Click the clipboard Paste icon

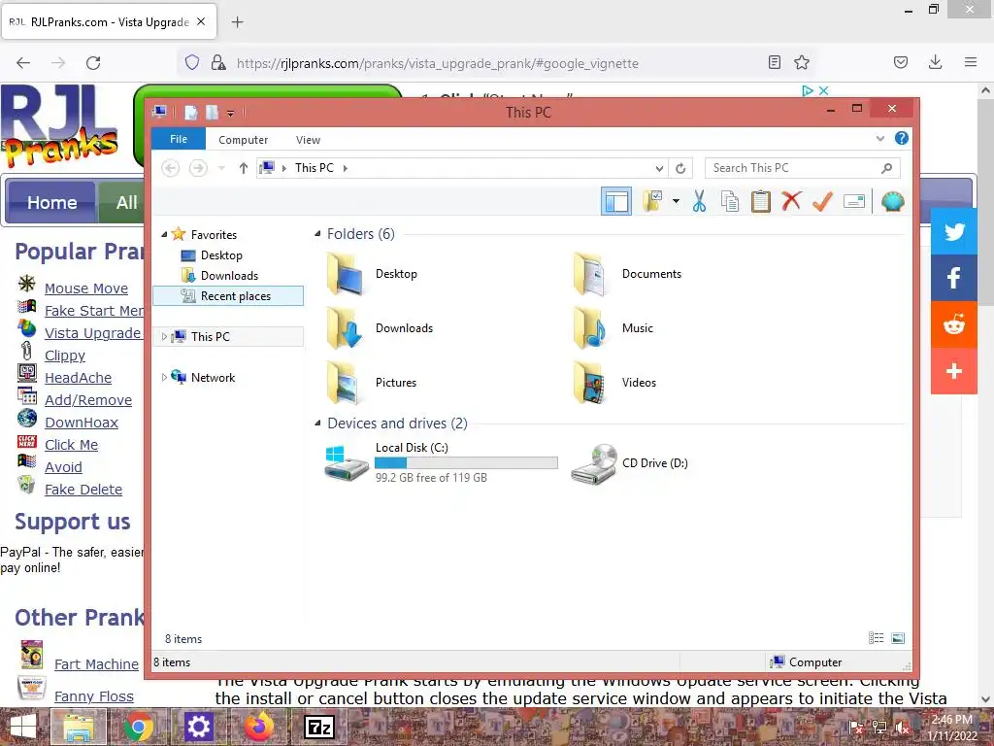click(761, 202)
